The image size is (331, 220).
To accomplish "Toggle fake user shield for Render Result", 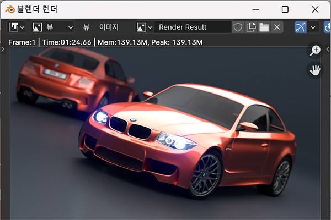I will (x=238, y=27).
